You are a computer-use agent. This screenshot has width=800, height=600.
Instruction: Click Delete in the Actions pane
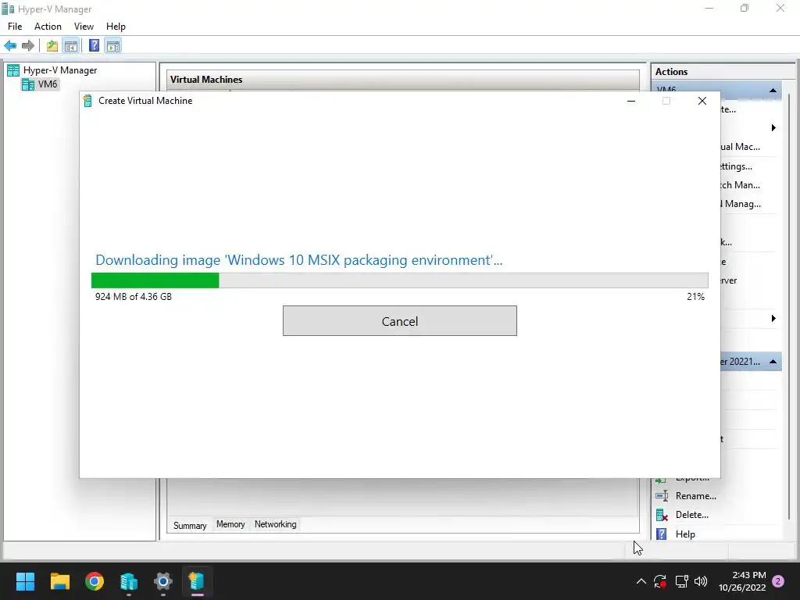pyautogui.click(x=692, y=515)
